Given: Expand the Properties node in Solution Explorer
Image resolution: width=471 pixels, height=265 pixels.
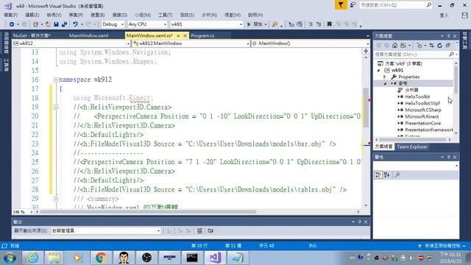Looking at the screenshot, I should click(384, 77).
